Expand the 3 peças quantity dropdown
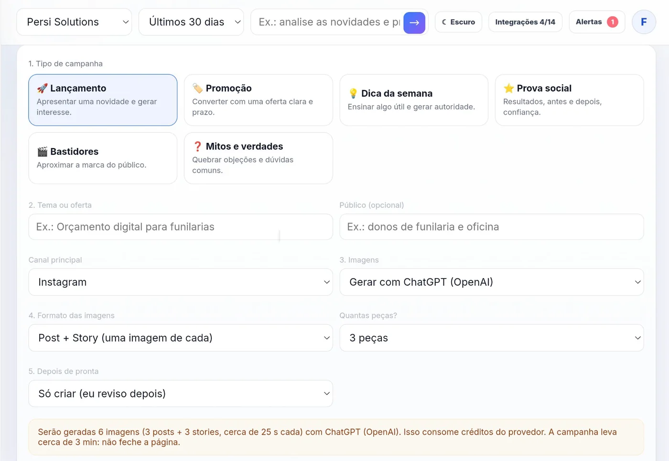This screenshot has width=669, height=461. [492, 338]
